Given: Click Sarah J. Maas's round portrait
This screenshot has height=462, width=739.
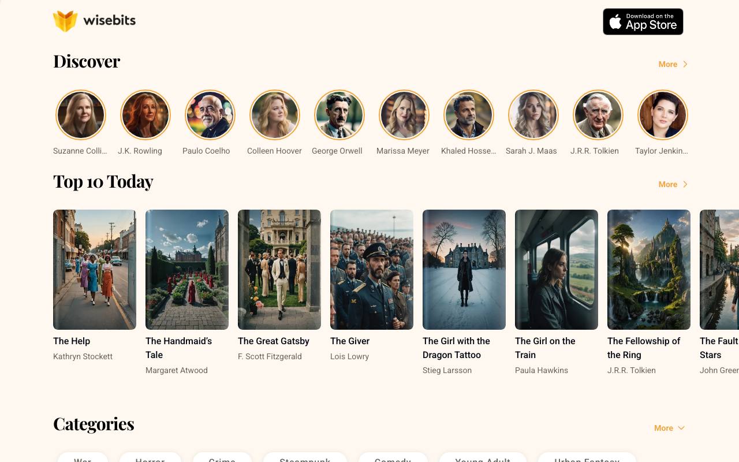Looking at the screenshot, I should [533, 115].
